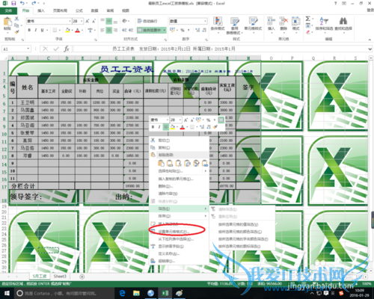Screen dimensions: 374x299
Task: Open the font name dropdown in ribbon
Action: pyautogui.click(x=70, y=21)
